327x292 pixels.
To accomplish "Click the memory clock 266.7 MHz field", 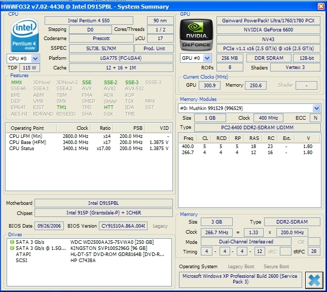I will point(216,232).
